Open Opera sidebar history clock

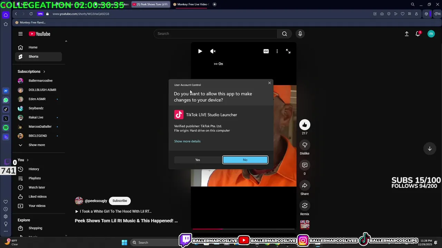coord(6,209)
